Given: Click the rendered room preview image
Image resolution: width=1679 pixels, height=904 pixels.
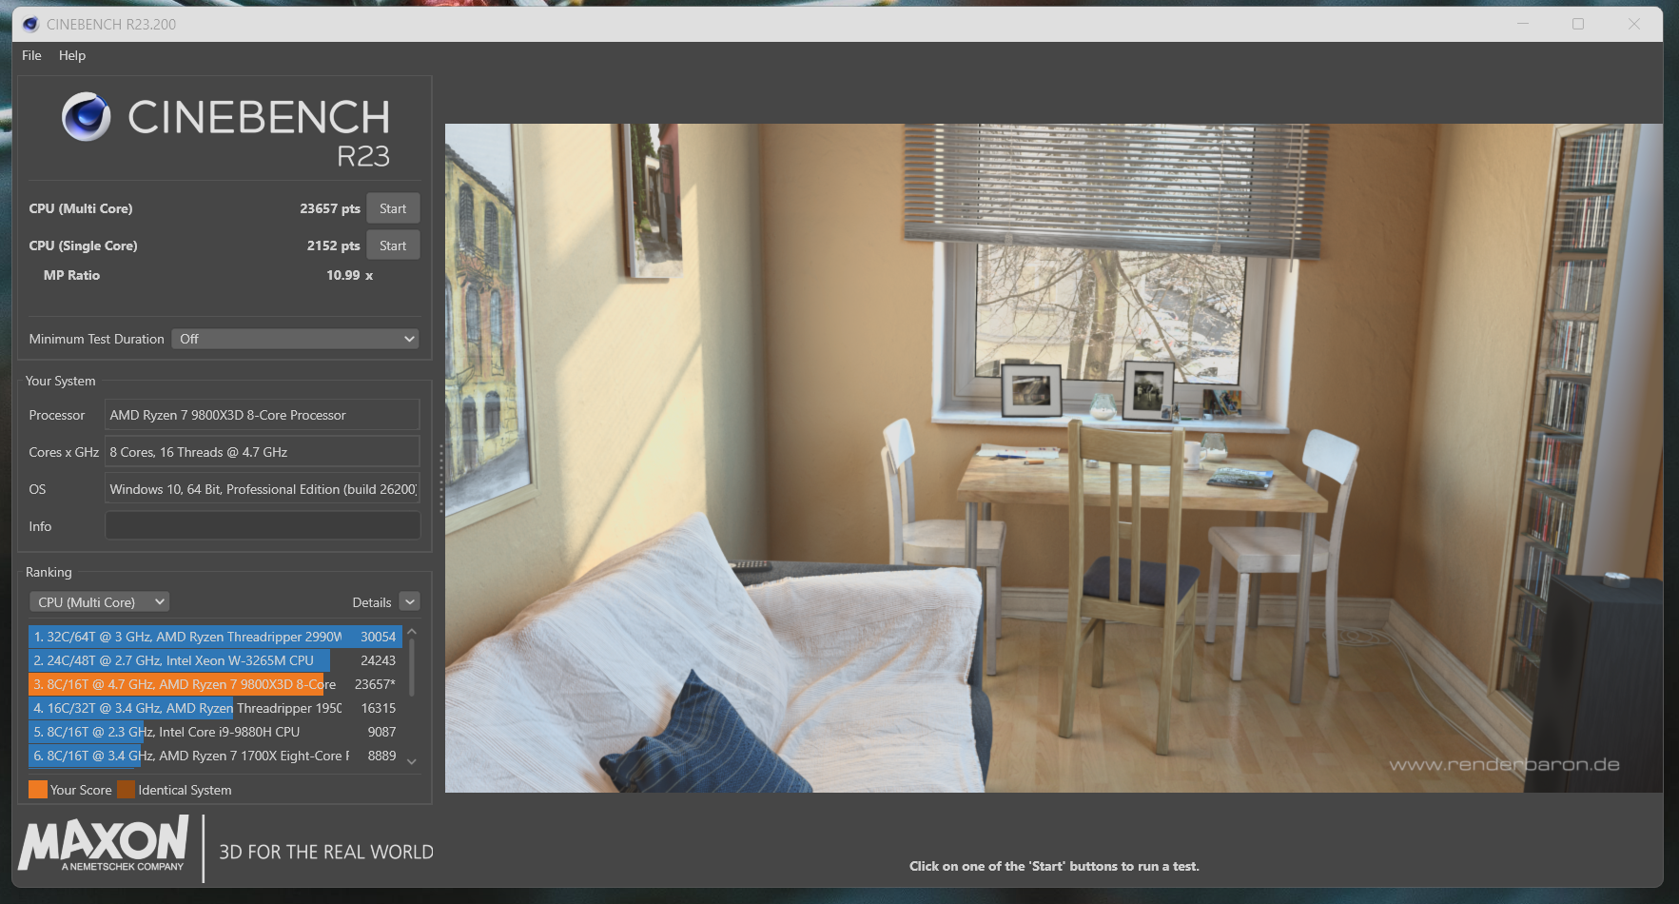Looking at the screenshot, I should [1053, 458].
